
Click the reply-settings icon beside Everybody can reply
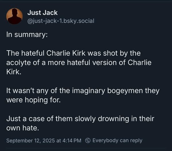pos(88,140)
